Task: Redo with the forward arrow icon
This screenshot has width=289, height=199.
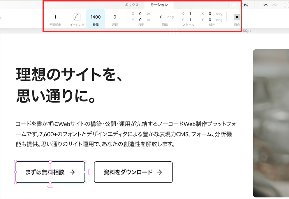Action: click(274, 5)
